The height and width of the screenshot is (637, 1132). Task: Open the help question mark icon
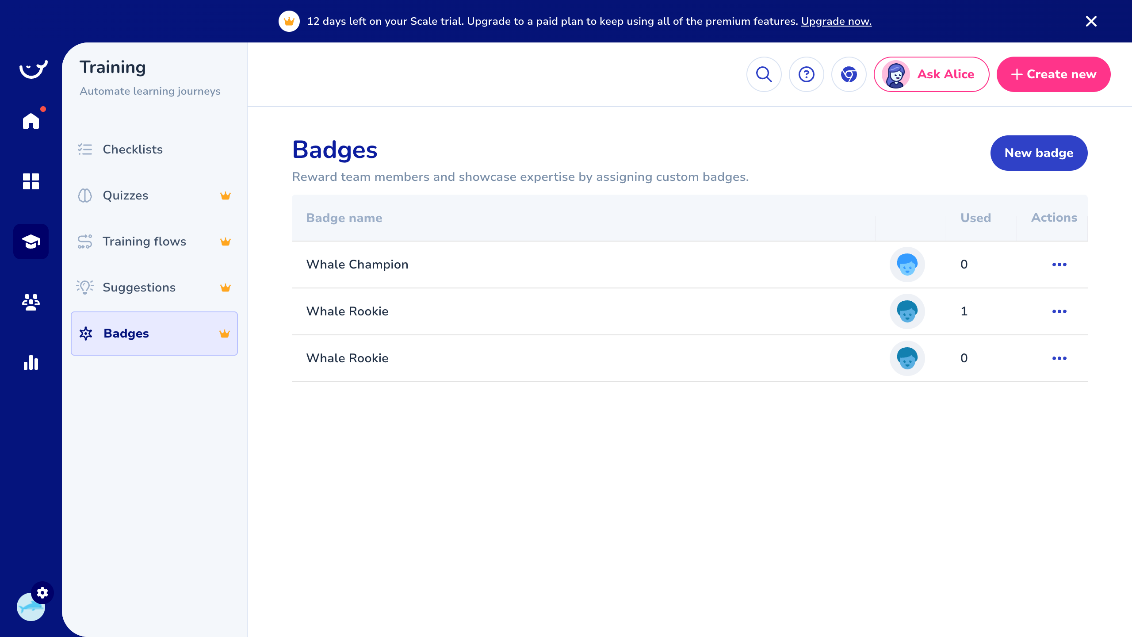(x=806, y=74)
